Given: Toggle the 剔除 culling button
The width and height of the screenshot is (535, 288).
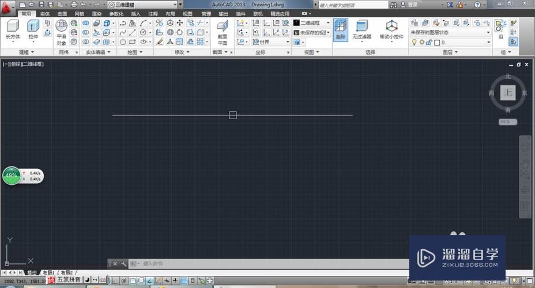Looking at the screenshot, I should click(341, 30).
